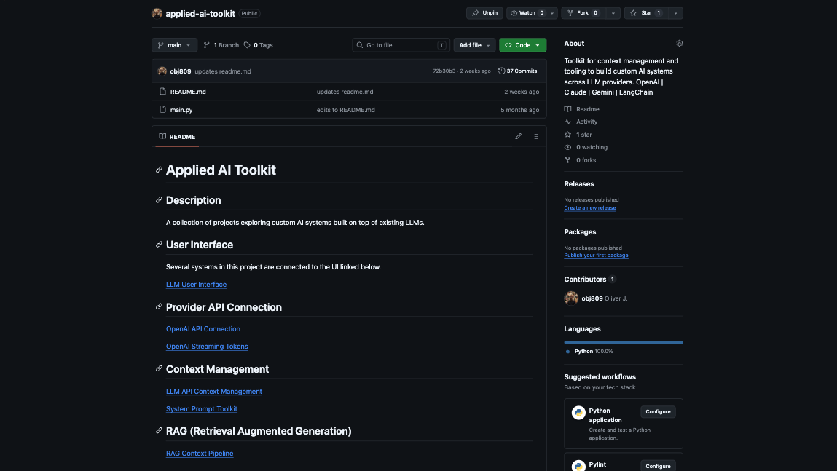This screenshot has height=471, width=837.
Task: Expand the Fork options dropdown arrow
Action: pos(613,13)
